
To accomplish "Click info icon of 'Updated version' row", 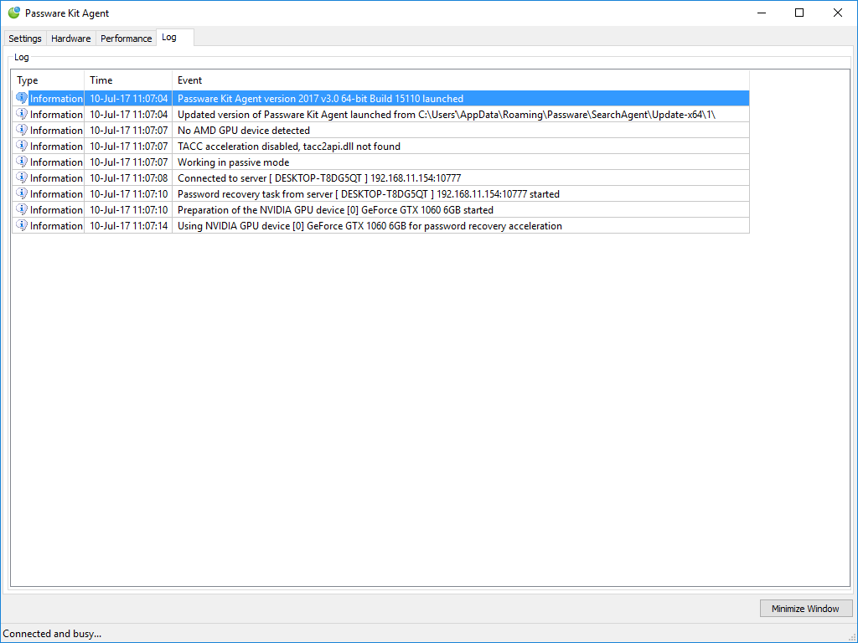I will coord(22,114).
